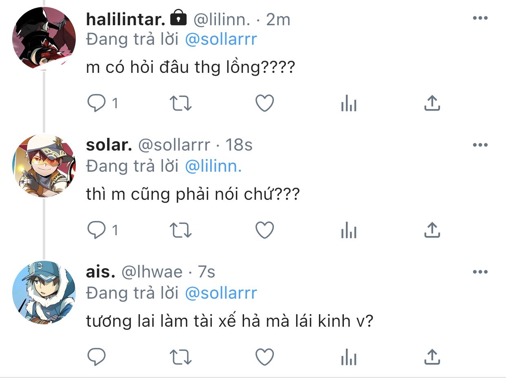Like solar's tweet

pos(264,231)
